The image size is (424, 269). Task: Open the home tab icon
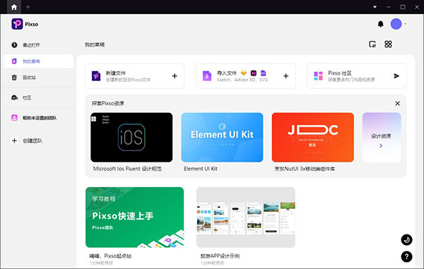14,7
